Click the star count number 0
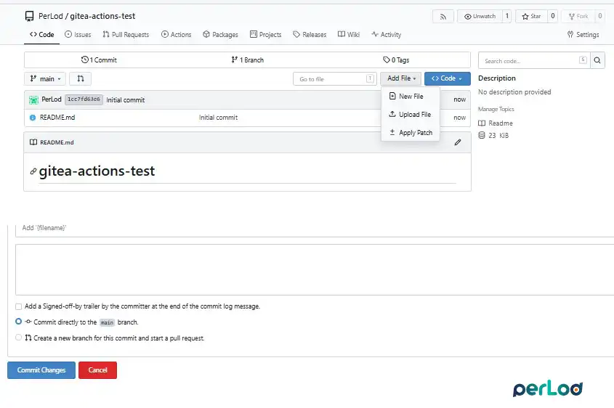The height and width of the screenshot is (408, 614). (x=552, y=17)
